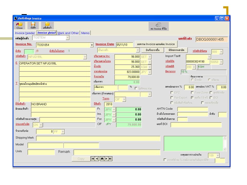Viewport: 247px width, 185px height.
Task: Click the Close toolbar icon
Action: point(20,25)
